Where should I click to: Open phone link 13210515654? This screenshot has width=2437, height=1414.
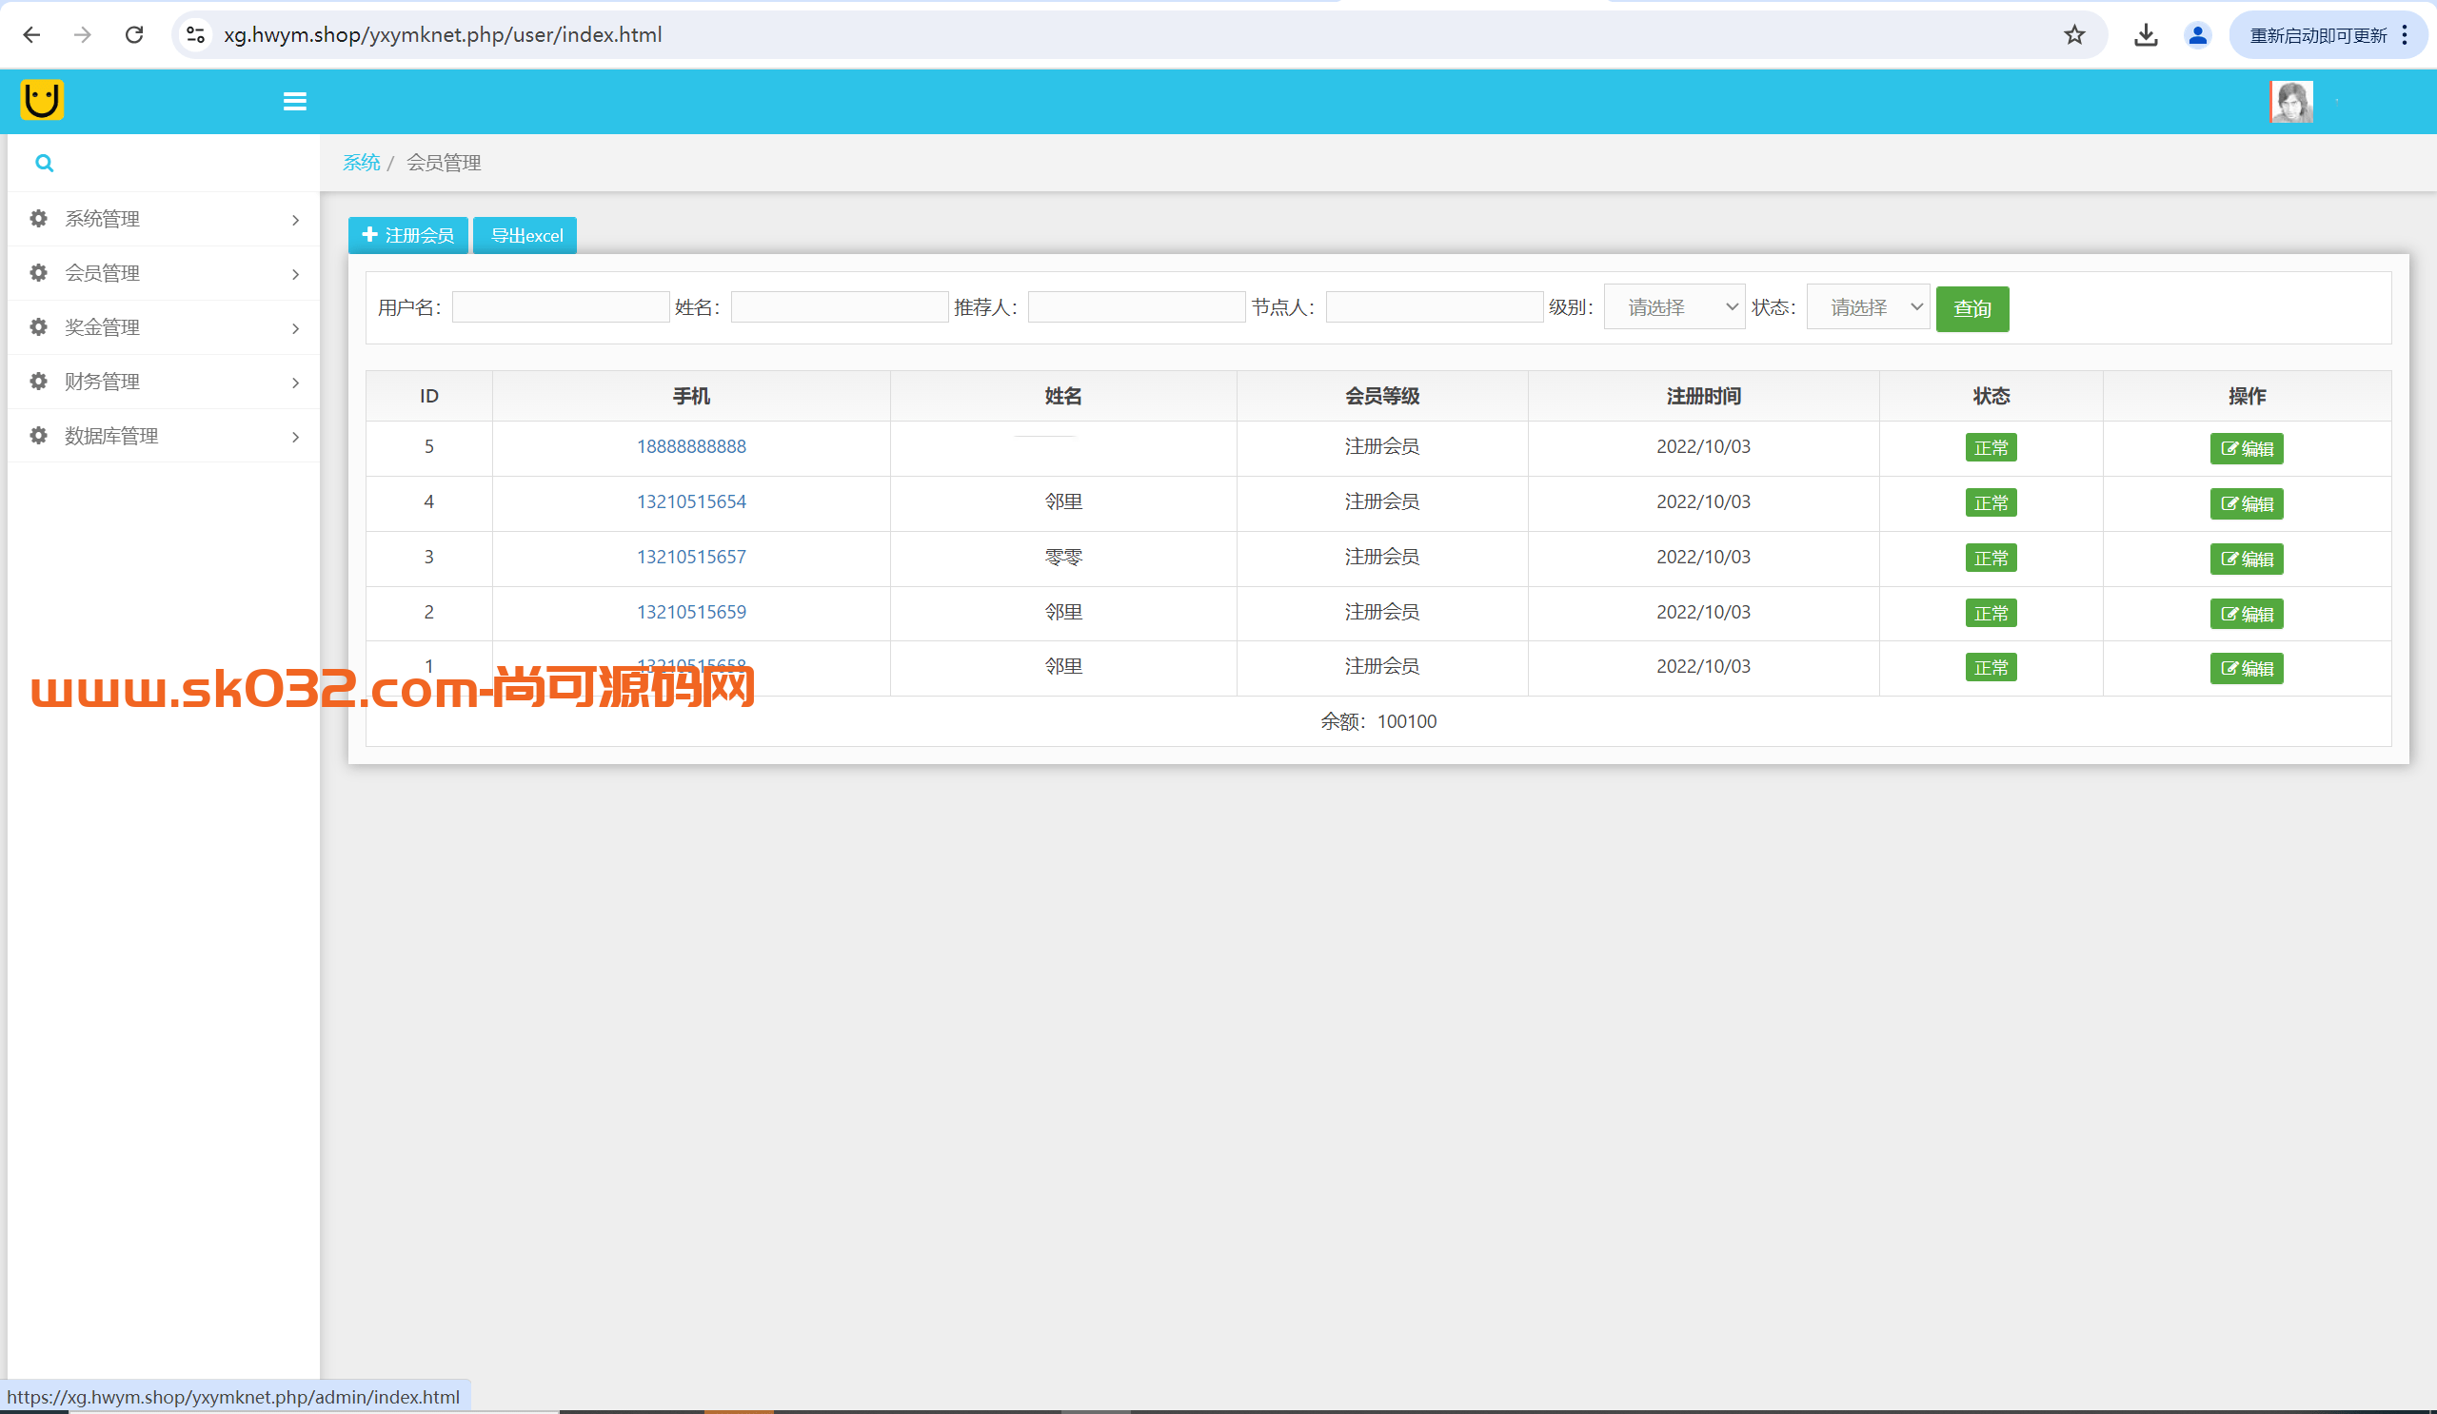point(691,501)
